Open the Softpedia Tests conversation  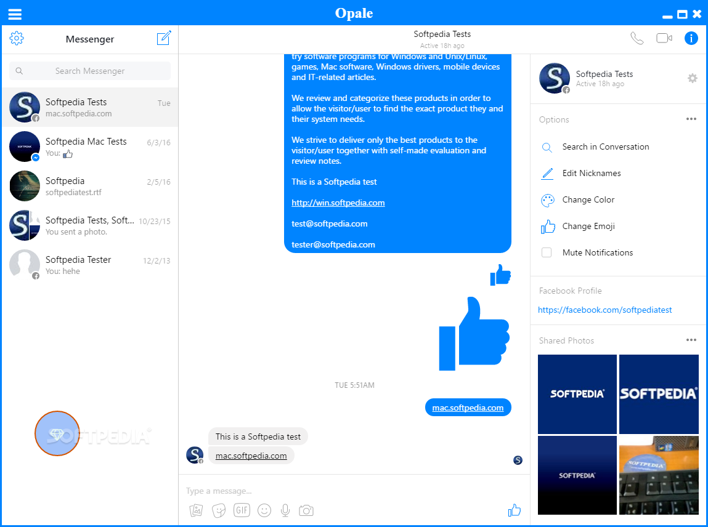coord(90,107)
